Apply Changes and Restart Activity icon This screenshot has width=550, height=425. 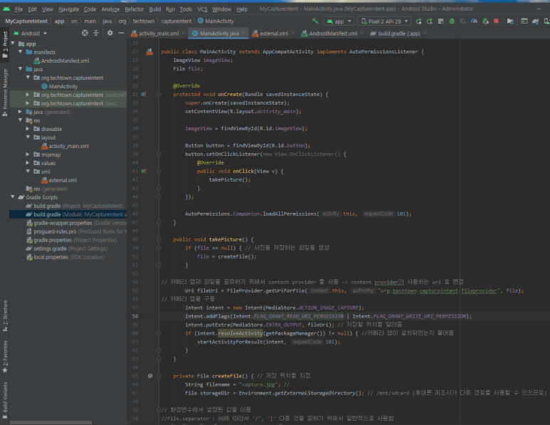pos(430,21)
